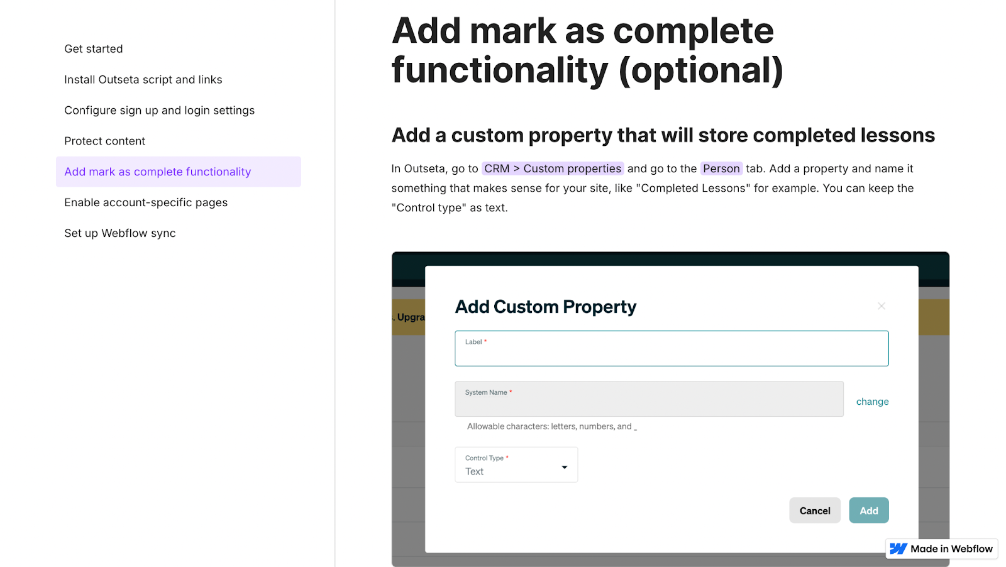Go to Set up Webflow sync

[x=120, y=233]
